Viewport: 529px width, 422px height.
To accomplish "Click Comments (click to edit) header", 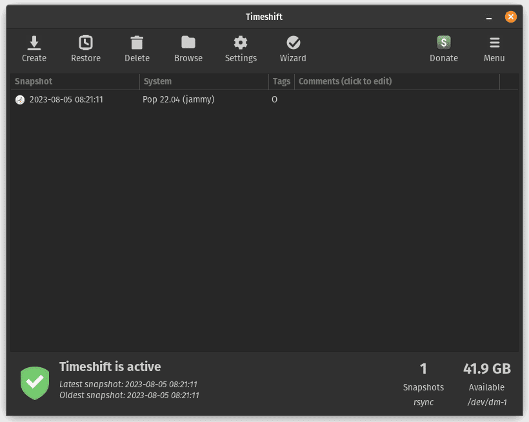I will pyautogui.click(x=397, y=81).
